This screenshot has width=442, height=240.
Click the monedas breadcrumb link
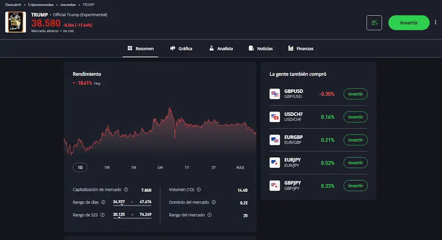coord(68,4)
